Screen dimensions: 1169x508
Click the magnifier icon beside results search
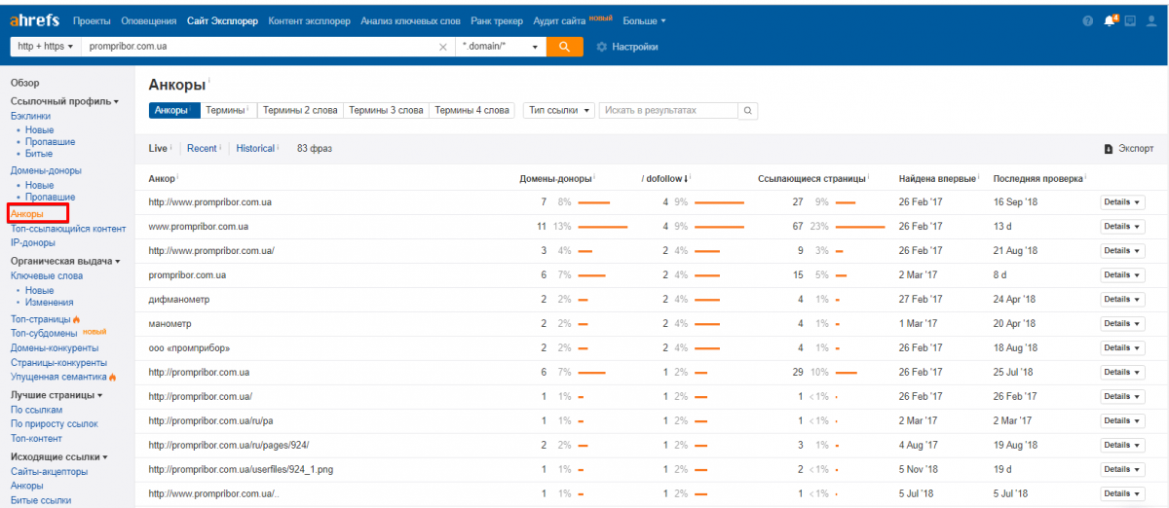747,111
